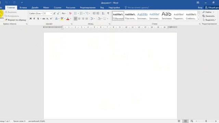Screen dimensions: 219x123
Task: Open Шрифт dialog launcher
Action: pyautogui.click(x=72, y=24)
